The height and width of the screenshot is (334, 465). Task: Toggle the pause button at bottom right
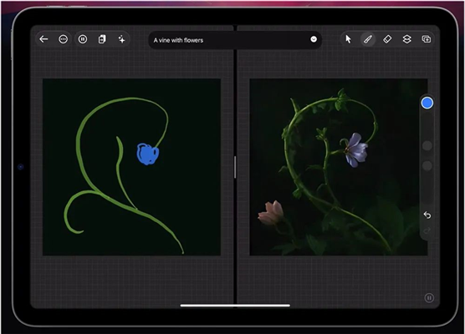click(429, 297)
